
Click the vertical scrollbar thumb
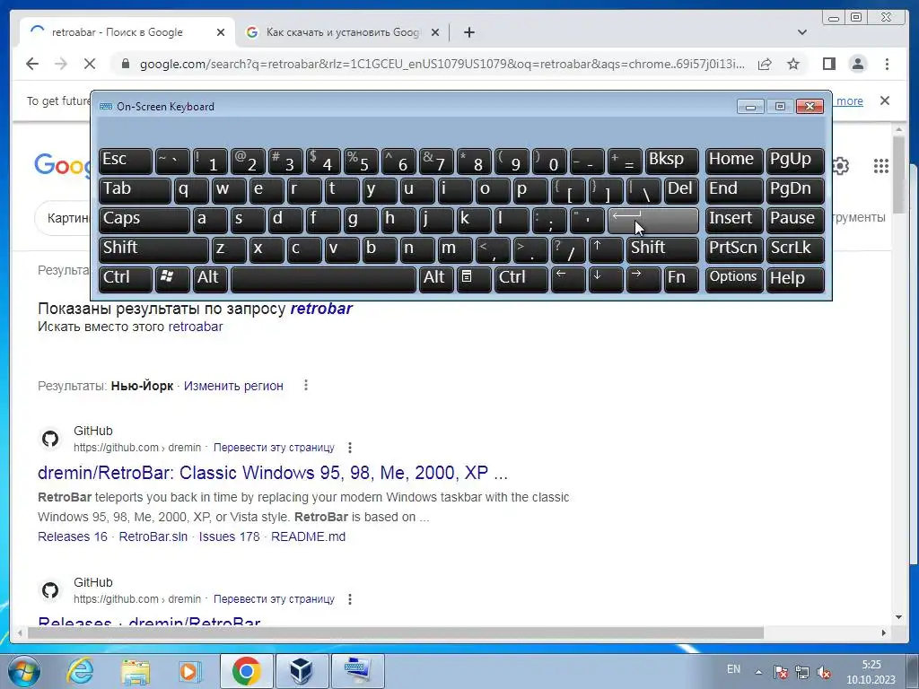point(899,175)
